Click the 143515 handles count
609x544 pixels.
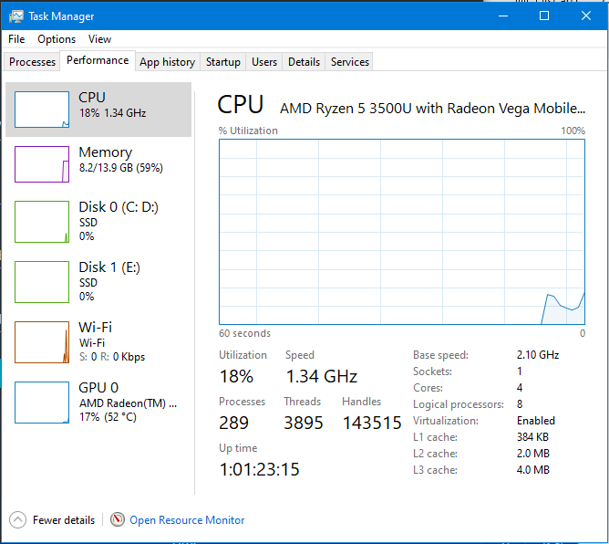pyautogui.click(x=372, y=423)
